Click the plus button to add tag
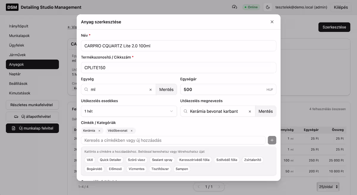The height and width of the screenshot is (195, 357). coord(272,140)
